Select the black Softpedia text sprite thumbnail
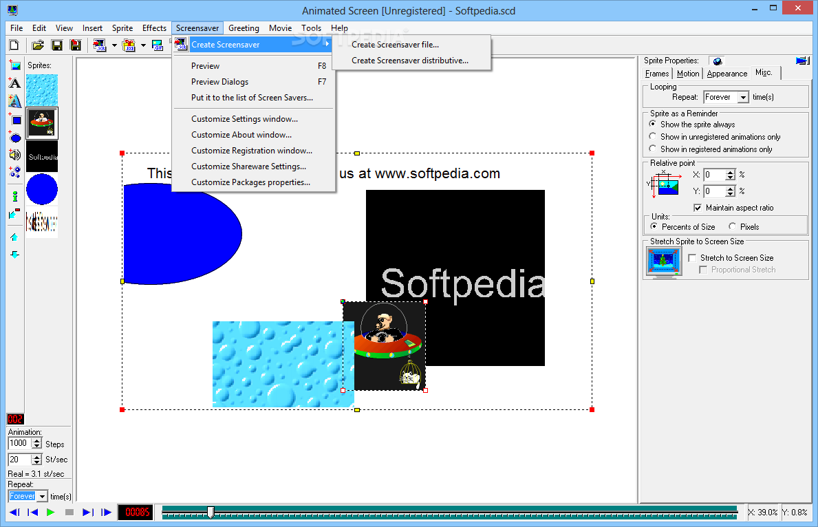The image size is (818, 527). coord(42,156)
